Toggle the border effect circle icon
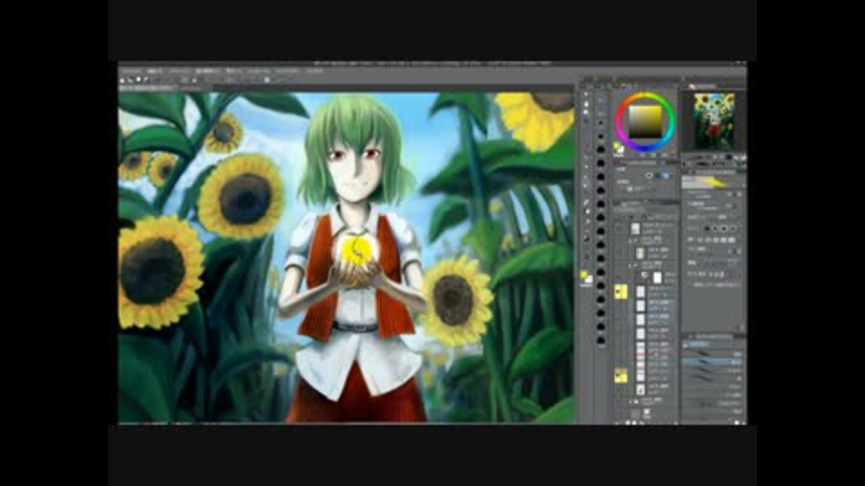This screenshot has width=865, height=486. pyautogui.click(x=650, y=175)
